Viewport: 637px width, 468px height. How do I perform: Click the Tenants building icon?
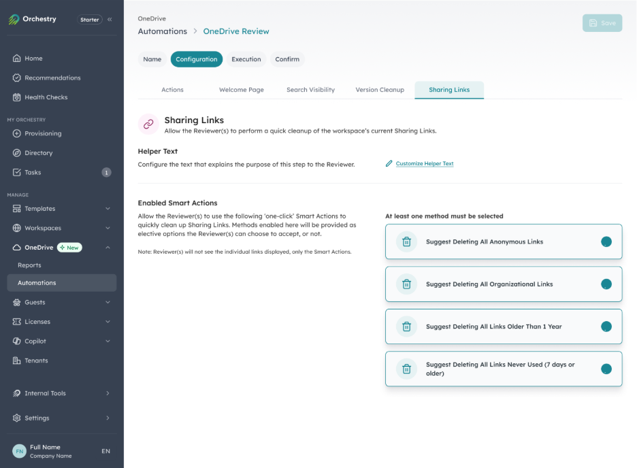[16, 361]
